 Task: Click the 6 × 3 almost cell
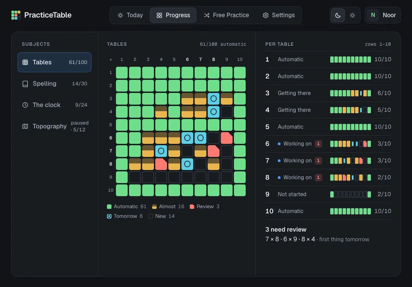pos(148,138)
